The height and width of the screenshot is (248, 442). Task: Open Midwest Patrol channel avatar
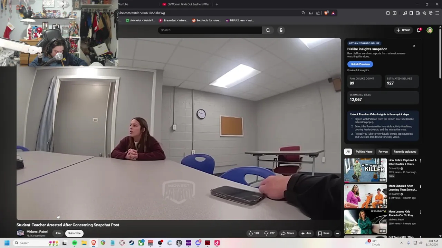(20, 233)
